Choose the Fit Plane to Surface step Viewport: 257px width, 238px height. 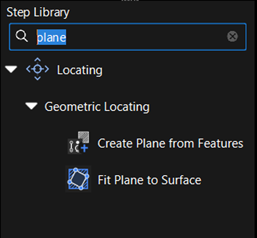pos(149,180)
